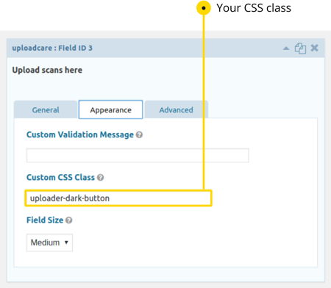The height and width of the screenshot is (288, 331).
Task: Open the Medium field size dropdown
Action: pyautogui.click(x=49, y=242)
